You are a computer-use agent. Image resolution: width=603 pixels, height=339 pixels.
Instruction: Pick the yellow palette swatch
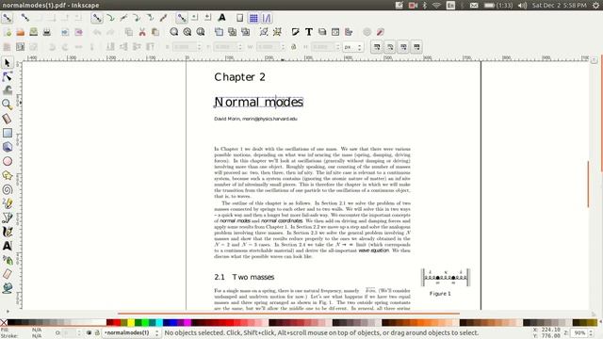pyautogui.click(x=131, y=322)
